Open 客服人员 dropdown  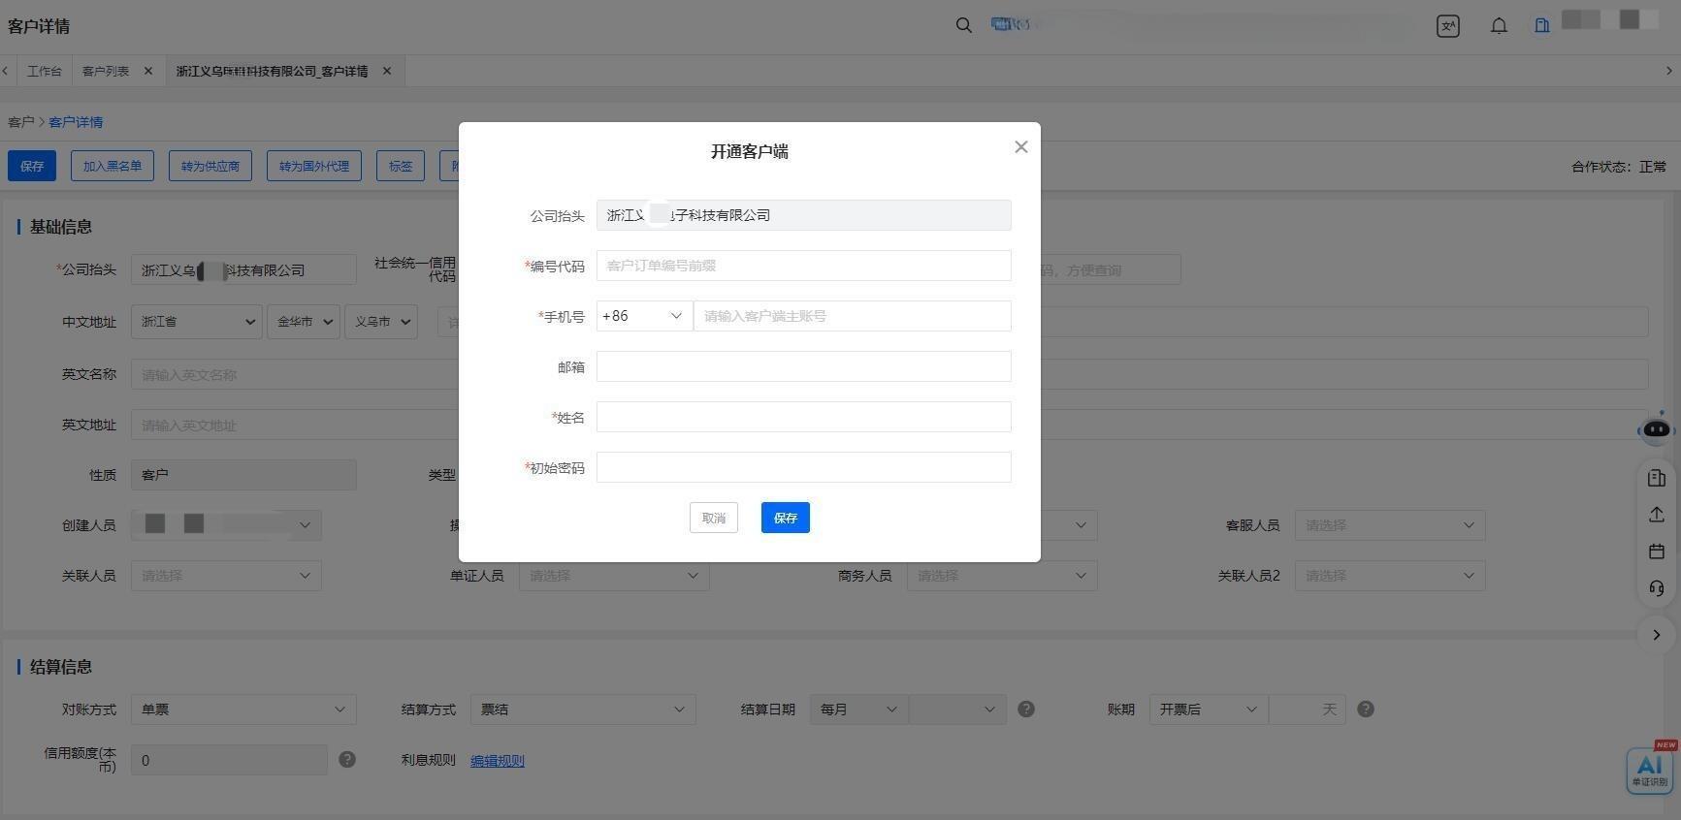pos(1390,525)
